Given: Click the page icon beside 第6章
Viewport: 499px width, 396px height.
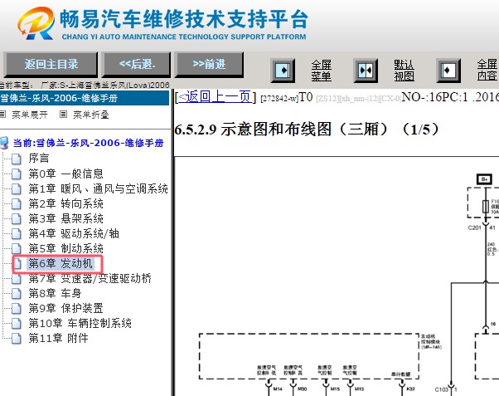Looking at the screenshot, I should click(x=17, y=264).
